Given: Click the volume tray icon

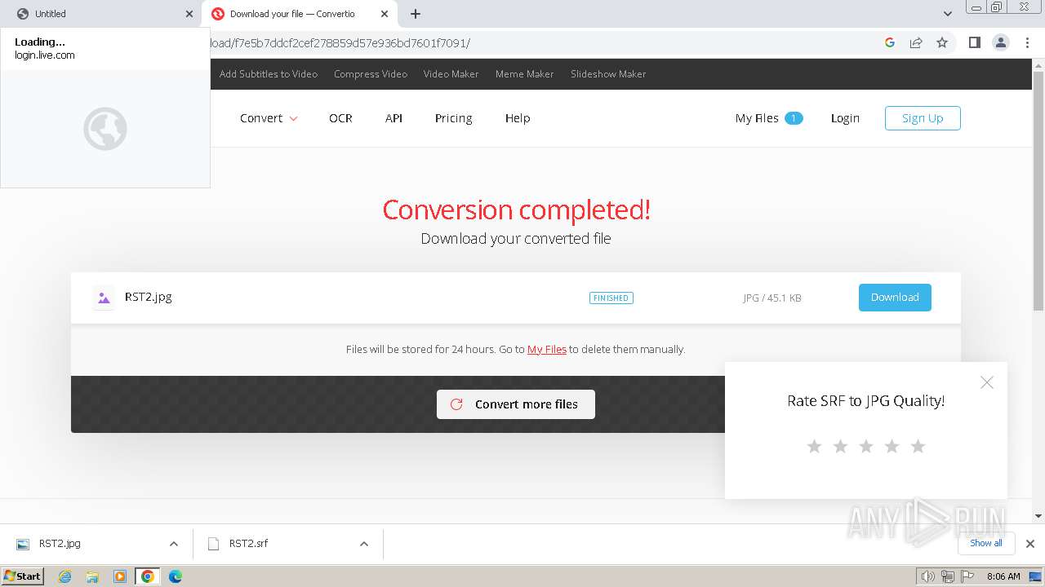Looking at the screenshot, I should pyautogui.click(x=927, y=576).
